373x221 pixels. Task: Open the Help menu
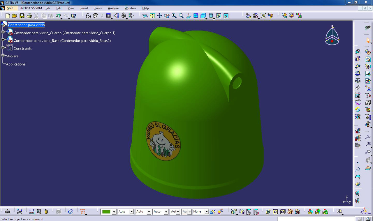145,8
